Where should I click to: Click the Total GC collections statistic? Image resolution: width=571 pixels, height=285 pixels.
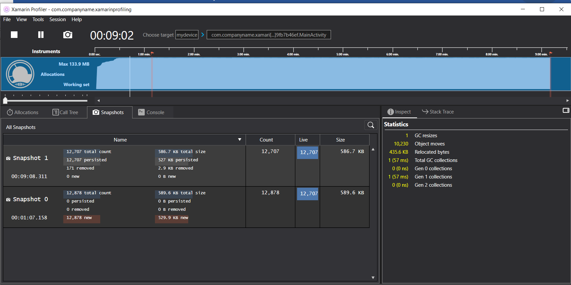(x=436, y=160)
